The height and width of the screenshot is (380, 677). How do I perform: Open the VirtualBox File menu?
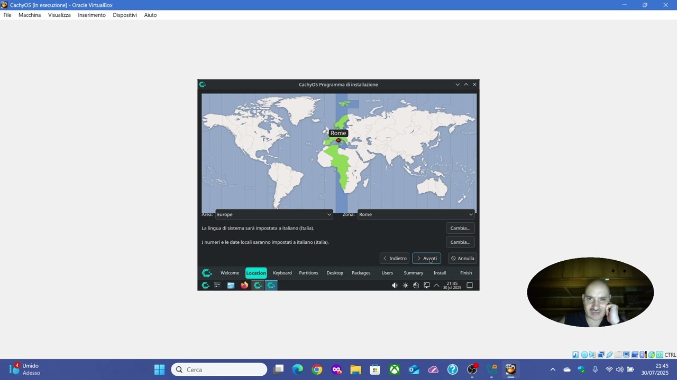pyautogui.click(x=7, y=15)
